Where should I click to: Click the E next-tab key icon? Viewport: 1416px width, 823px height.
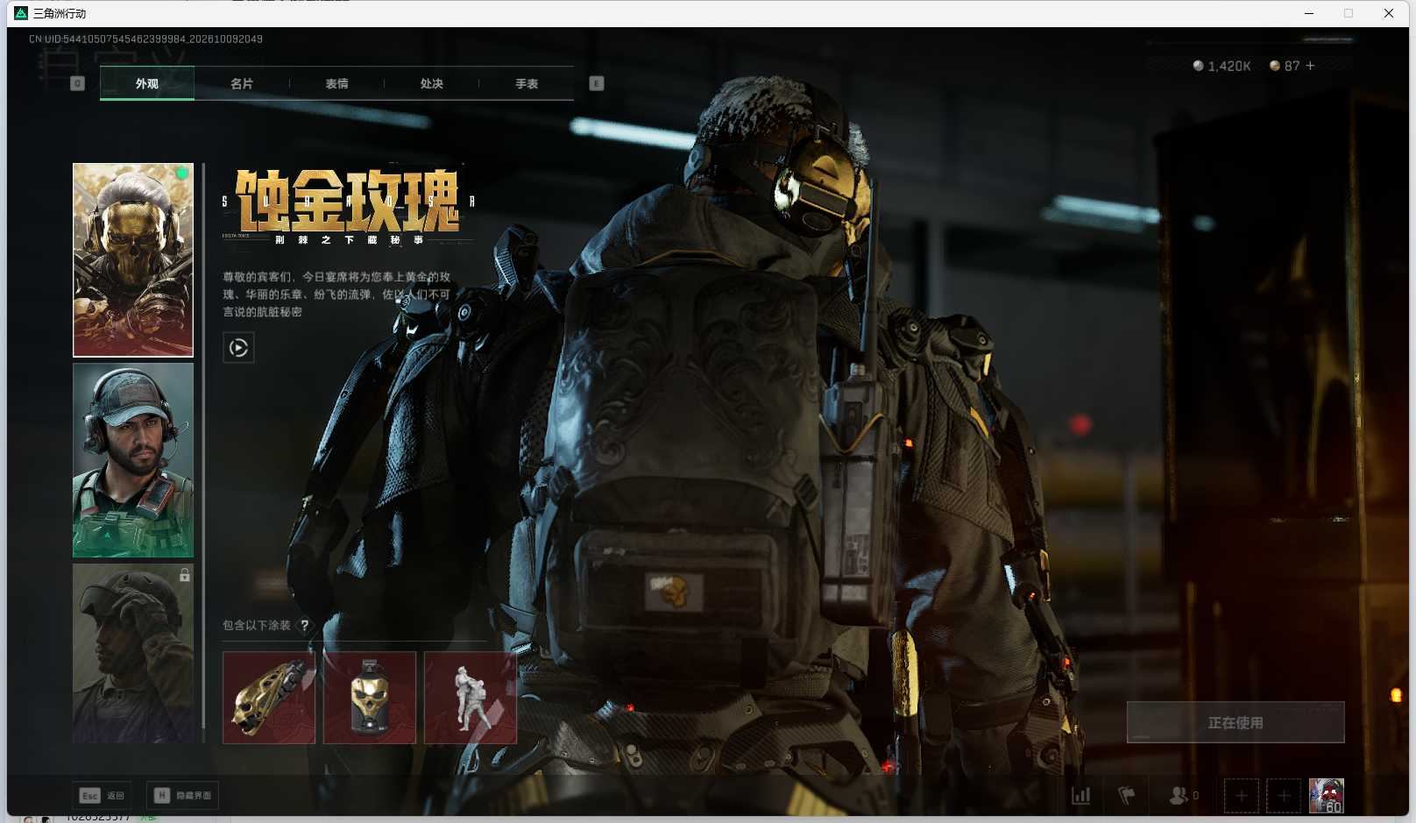(597, 83)
